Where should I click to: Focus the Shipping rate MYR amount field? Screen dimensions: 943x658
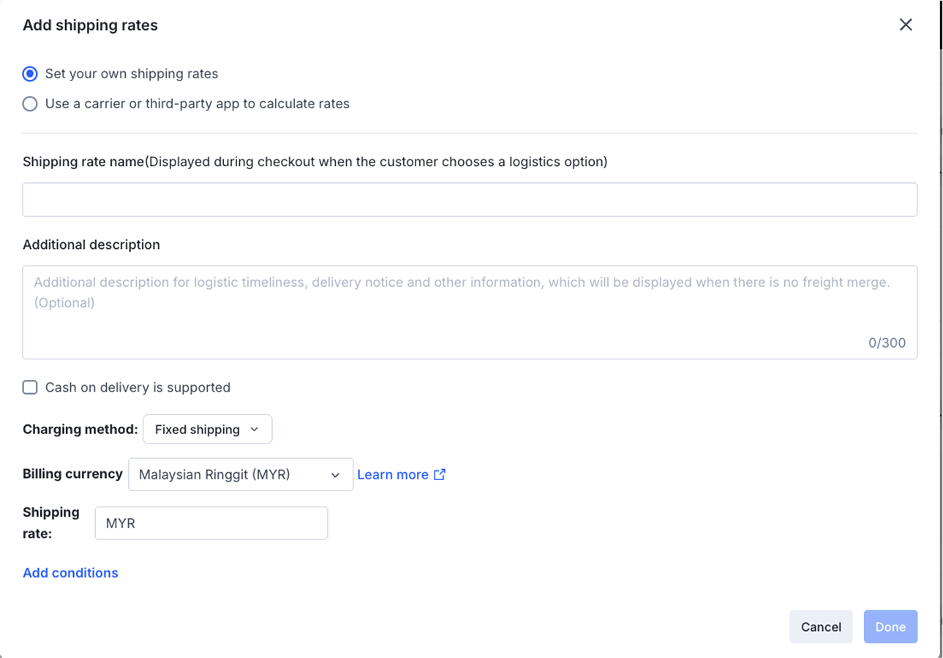click(x=219, y=523)
